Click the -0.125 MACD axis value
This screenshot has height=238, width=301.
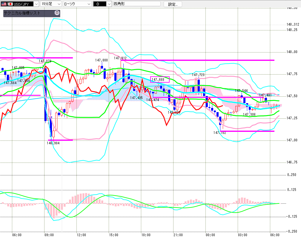point(291,216)
